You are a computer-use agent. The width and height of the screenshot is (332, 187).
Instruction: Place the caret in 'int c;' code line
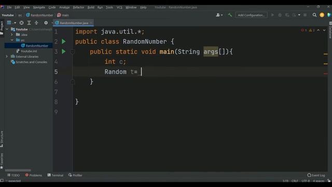(115, 62)
